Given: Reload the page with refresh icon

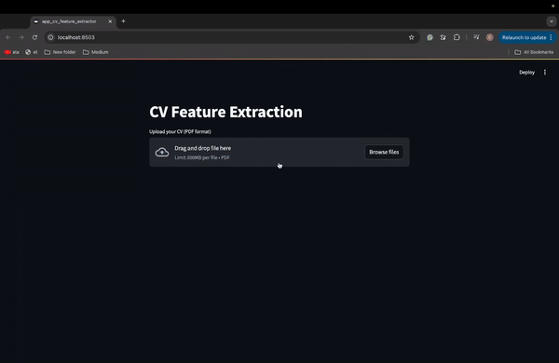Looking at the screenshot, I should [34, 37].
